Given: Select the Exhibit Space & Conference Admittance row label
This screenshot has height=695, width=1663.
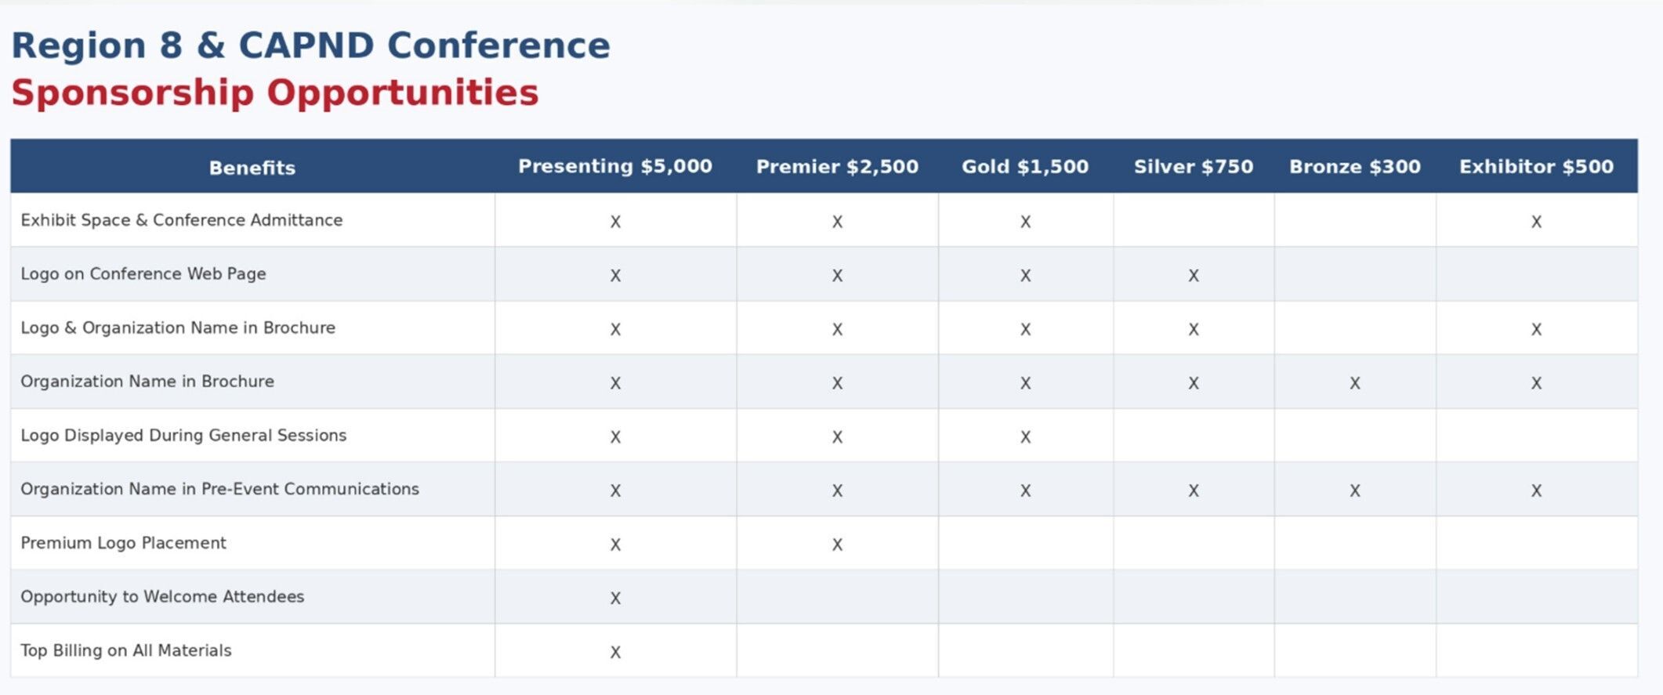Looking at the screenshot, I should coord(182,220).
